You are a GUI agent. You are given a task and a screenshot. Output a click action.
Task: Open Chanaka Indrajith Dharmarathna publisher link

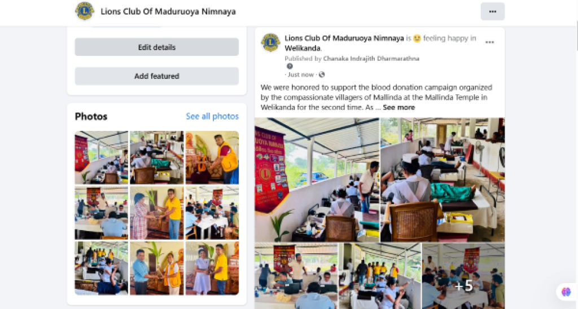[x=371, y=59]
